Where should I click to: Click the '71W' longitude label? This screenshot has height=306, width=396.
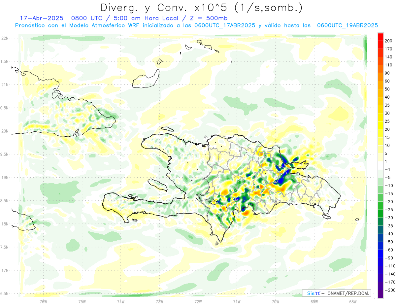pos(237,302)
